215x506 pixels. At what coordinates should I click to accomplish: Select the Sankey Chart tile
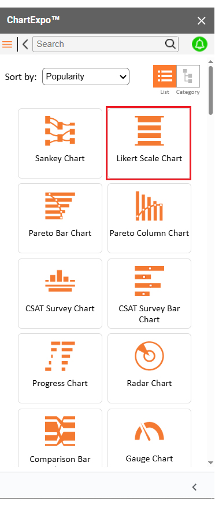tap(60, 143)
